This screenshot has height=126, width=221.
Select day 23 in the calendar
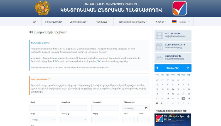157,98
